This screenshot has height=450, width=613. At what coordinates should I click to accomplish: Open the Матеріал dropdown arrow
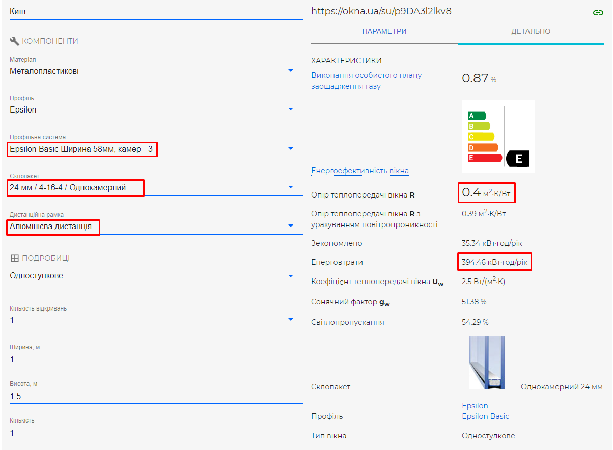pyautogui.click(x=291, y=70)
